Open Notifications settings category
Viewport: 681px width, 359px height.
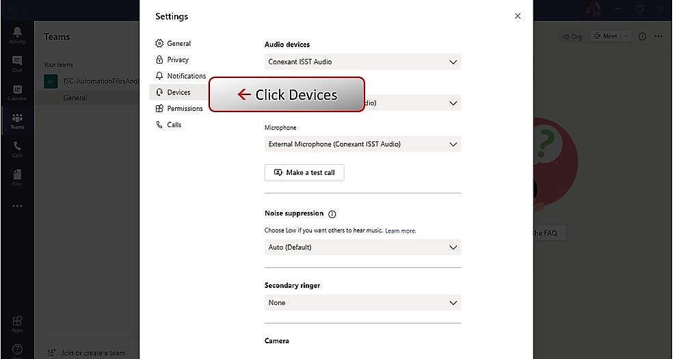[181, 76]
